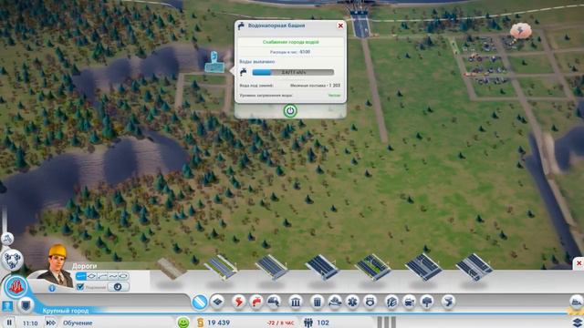The width and height of the screenshot is (584, 328).
Task: Click the game clock 11:10
Action: click(30, 323)
